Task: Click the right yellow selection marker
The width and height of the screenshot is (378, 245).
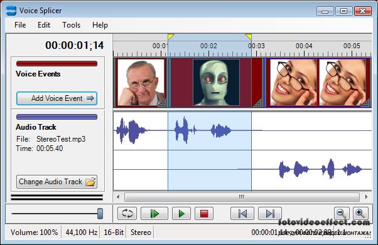Action: [x=249, y=37]
